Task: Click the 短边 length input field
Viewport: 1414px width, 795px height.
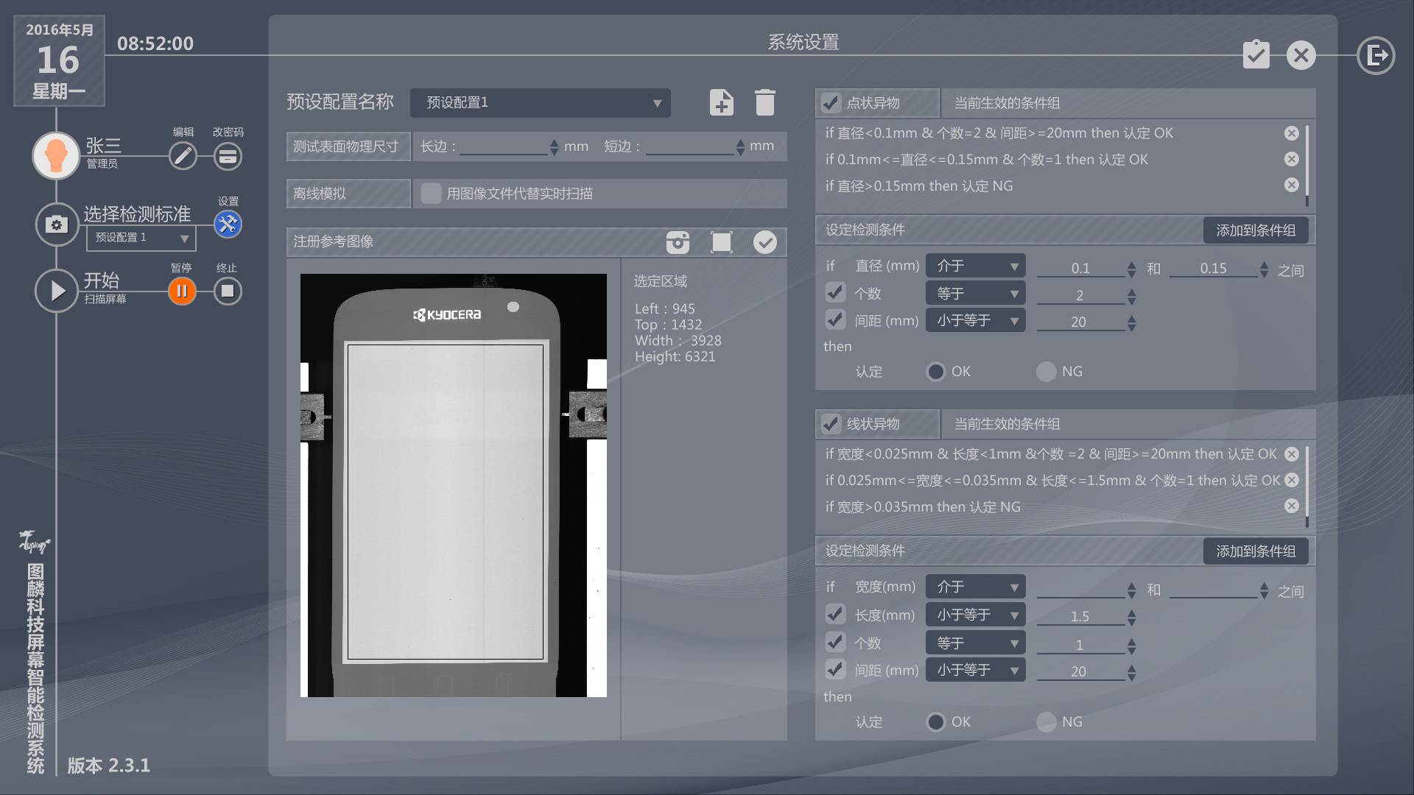Action: pos(689,146)
